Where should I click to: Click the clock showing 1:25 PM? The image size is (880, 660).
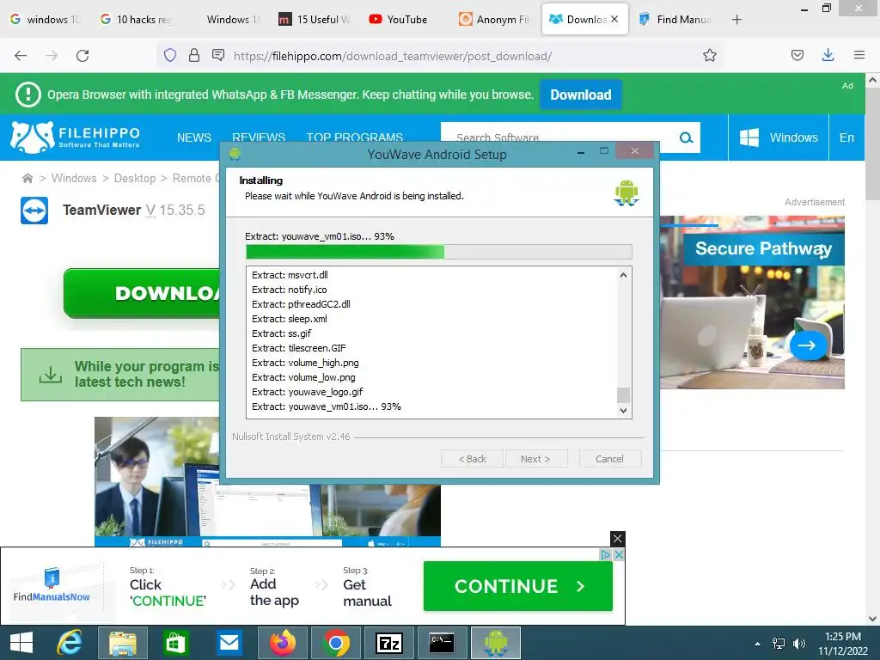843,637
